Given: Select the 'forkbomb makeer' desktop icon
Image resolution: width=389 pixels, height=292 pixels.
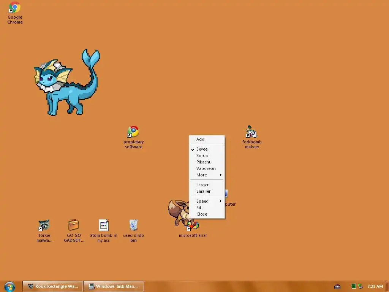Looking at the screenshot, I should tap(252, 137).
